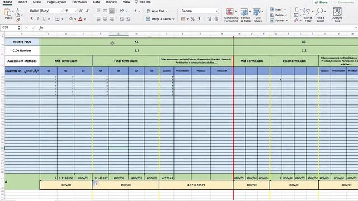Click the Cut scissors icon

(17, 10)
